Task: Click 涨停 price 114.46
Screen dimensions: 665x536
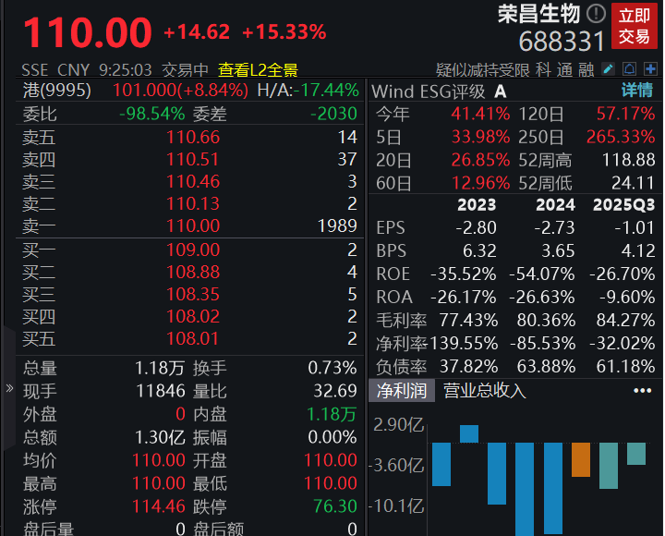Action: click(159, 506)
